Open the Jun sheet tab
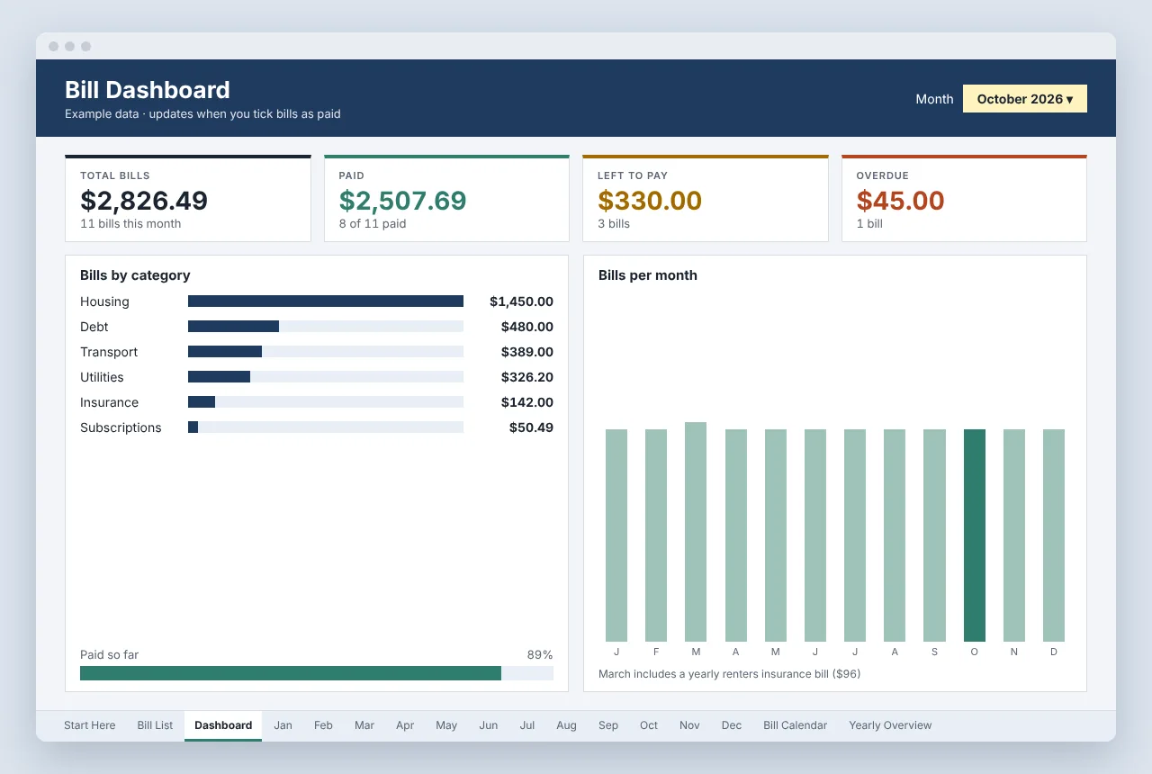The image size is (1152, 774). coord(489,725)
